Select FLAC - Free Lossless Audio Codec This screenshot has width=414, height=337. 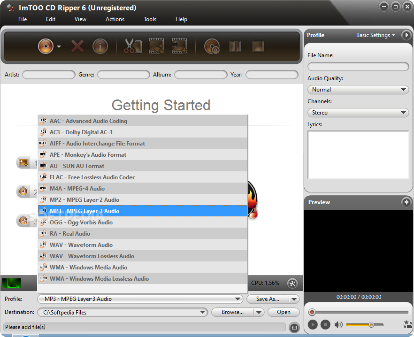(143, 177)
